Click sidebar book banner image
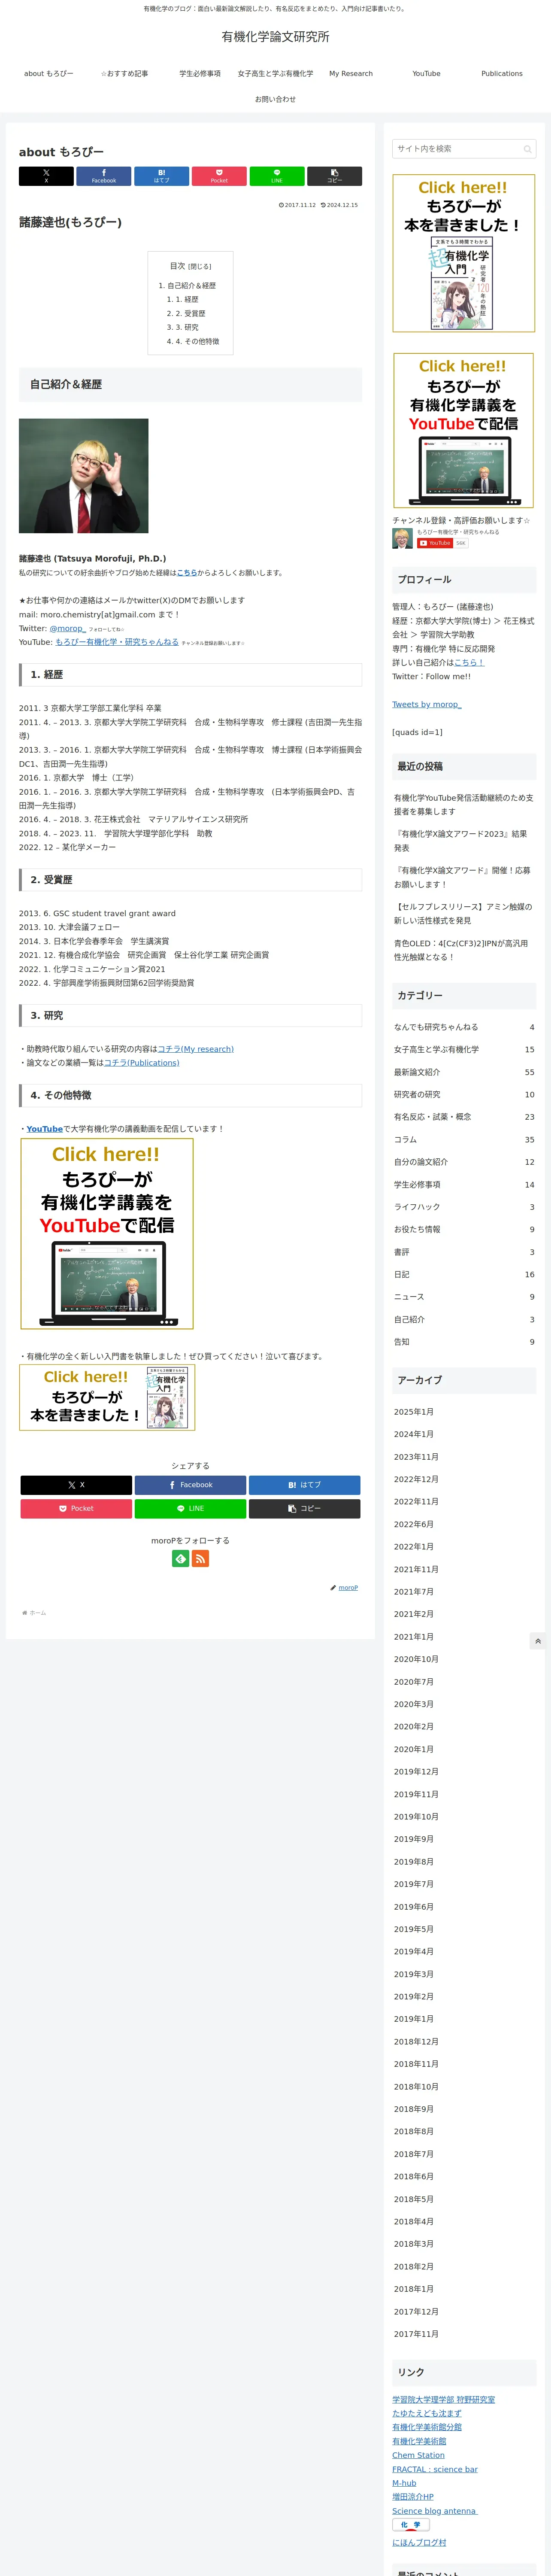 pyautogui.click(x=463, y=253)
